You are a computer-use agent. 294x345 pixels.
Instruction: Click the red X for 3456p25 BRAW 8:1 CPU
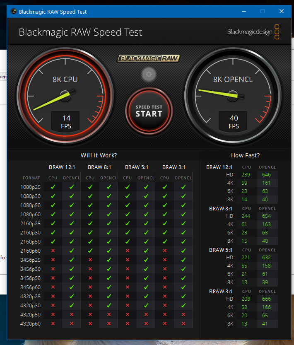click(90, 260)
